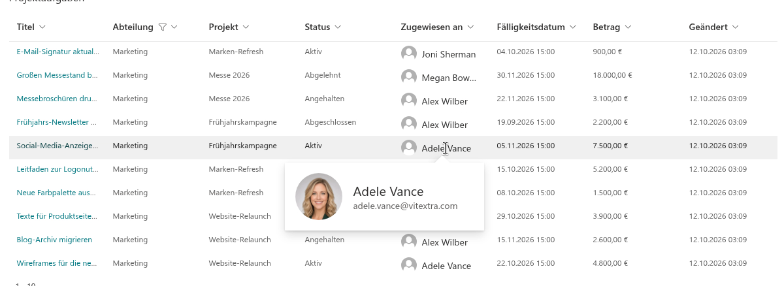Click Alex Wilber's avatar in Frühjahrs-Newsletter row
This screenshot has height=286, width=784.
point(409,124)
